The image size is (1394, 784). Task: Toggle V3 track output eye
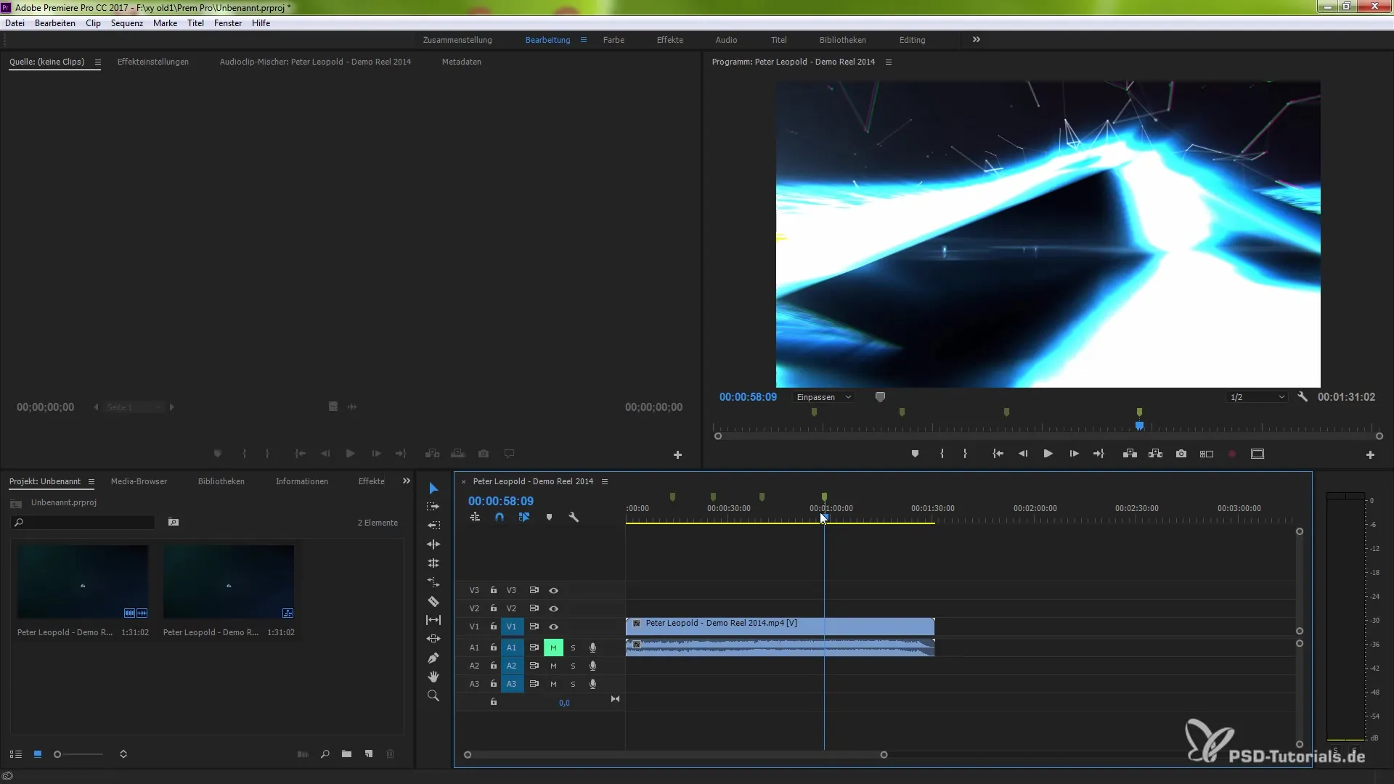click(553, 591)
